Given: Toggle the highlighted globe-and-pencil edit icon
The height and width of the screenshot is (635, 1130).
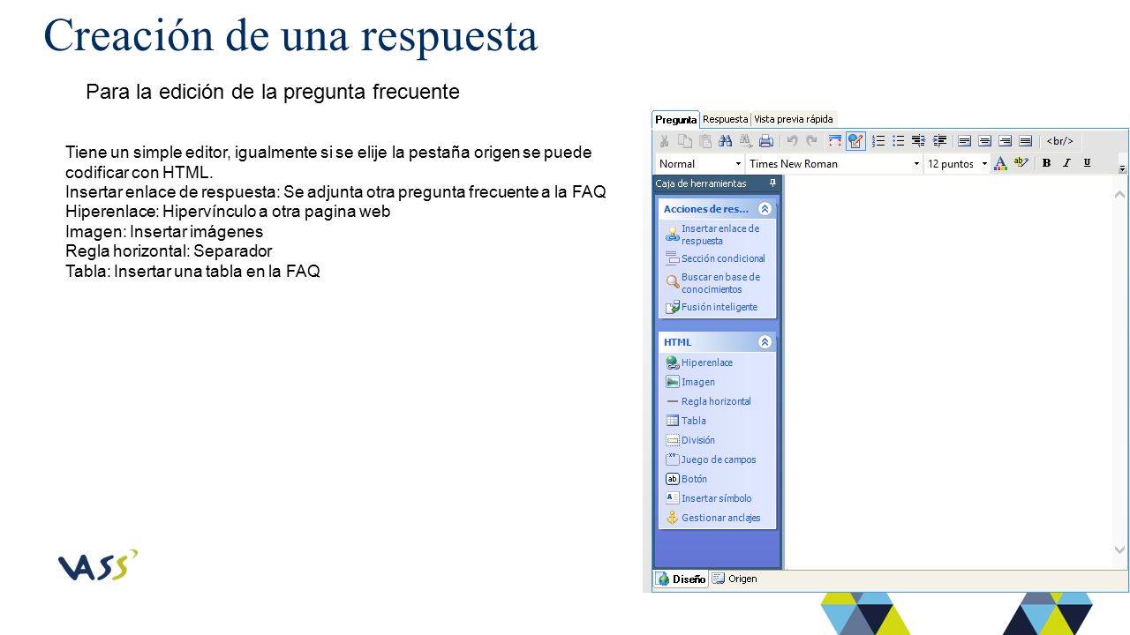Looking at the screenshot, I should pos(855,141).
